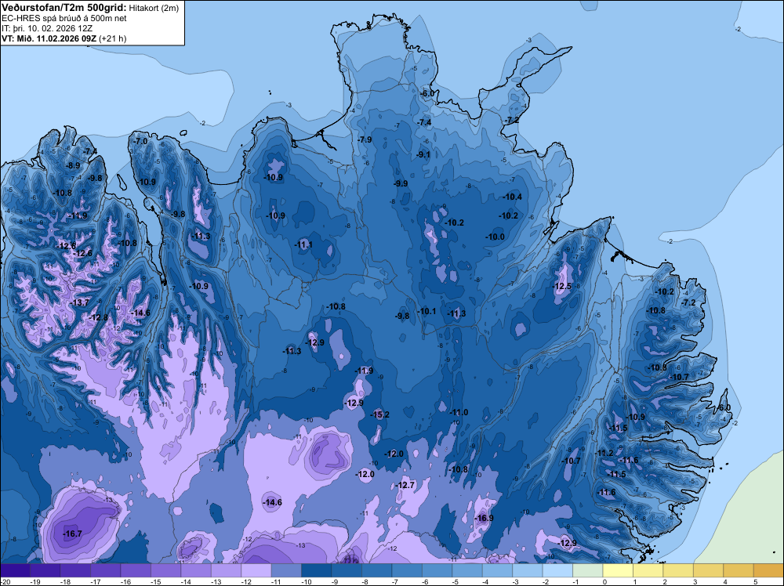Select the 'IT: þri. 10. 02. 2026 12Z' line
Viewport: 784px width, 586px height.
[47, 28]
